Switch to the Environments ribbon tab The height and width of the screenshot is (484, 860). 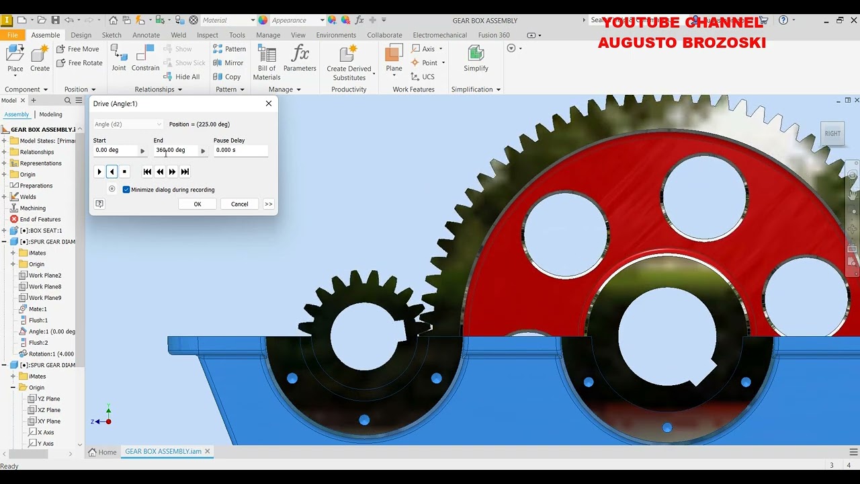tap(336, 35)
